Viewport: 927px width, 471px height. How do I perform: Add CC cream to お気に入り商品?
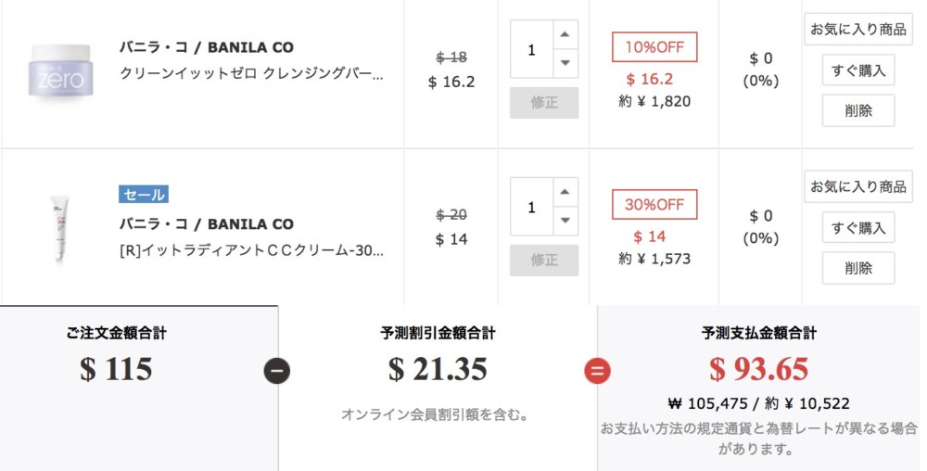coord(858,186)
